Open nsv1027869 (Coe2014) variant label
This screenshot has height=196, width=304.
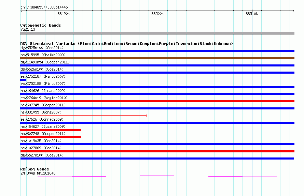tap(41, 148)
